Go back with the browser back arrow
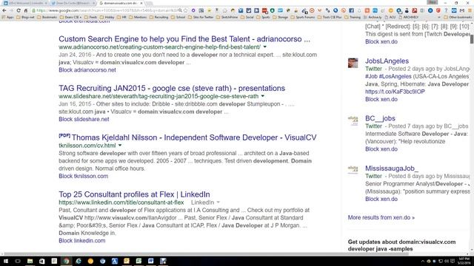The image size is (474, 266). pyautogui.click(x=4, y=10)
